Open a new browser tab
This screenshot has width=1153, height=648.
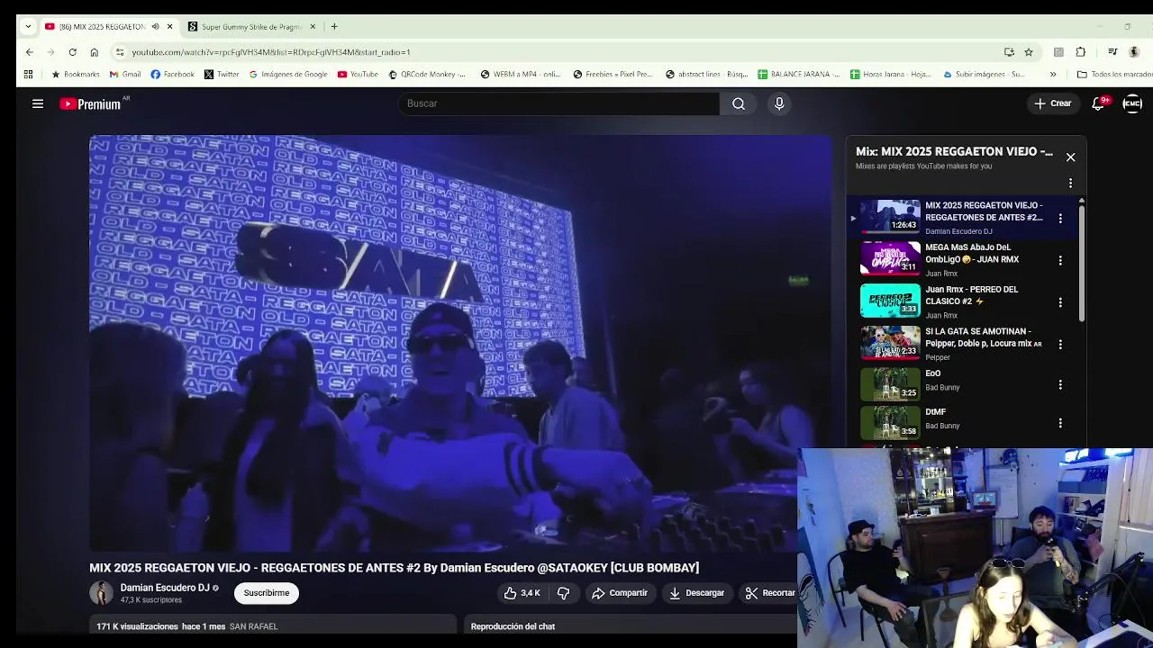click(x=334, y=27)
